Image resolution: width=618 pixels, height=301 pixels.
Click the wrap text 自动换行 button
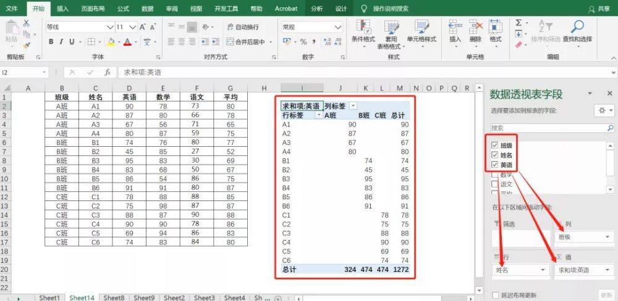coord(243,27)
